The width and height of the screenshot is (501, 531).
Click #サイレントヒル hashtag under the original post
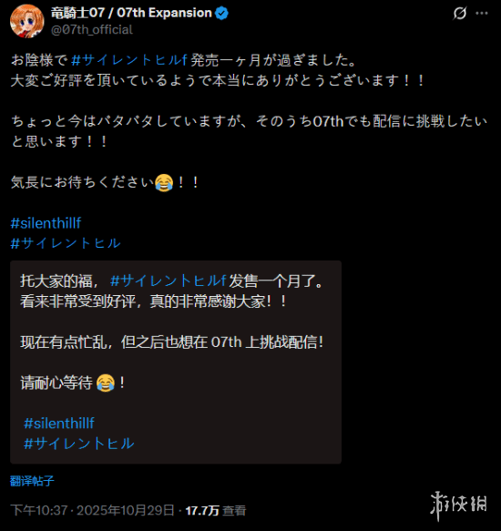pos(66,243)
